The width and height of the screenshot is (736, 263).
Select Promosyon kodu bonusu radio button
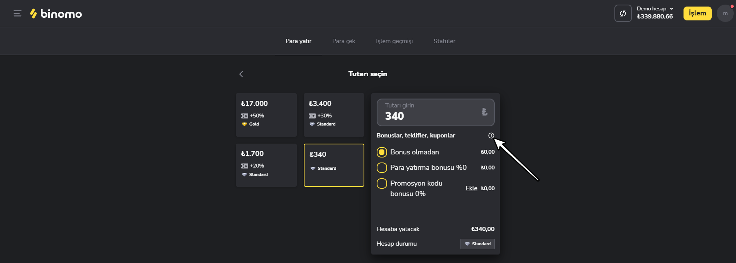382,184
